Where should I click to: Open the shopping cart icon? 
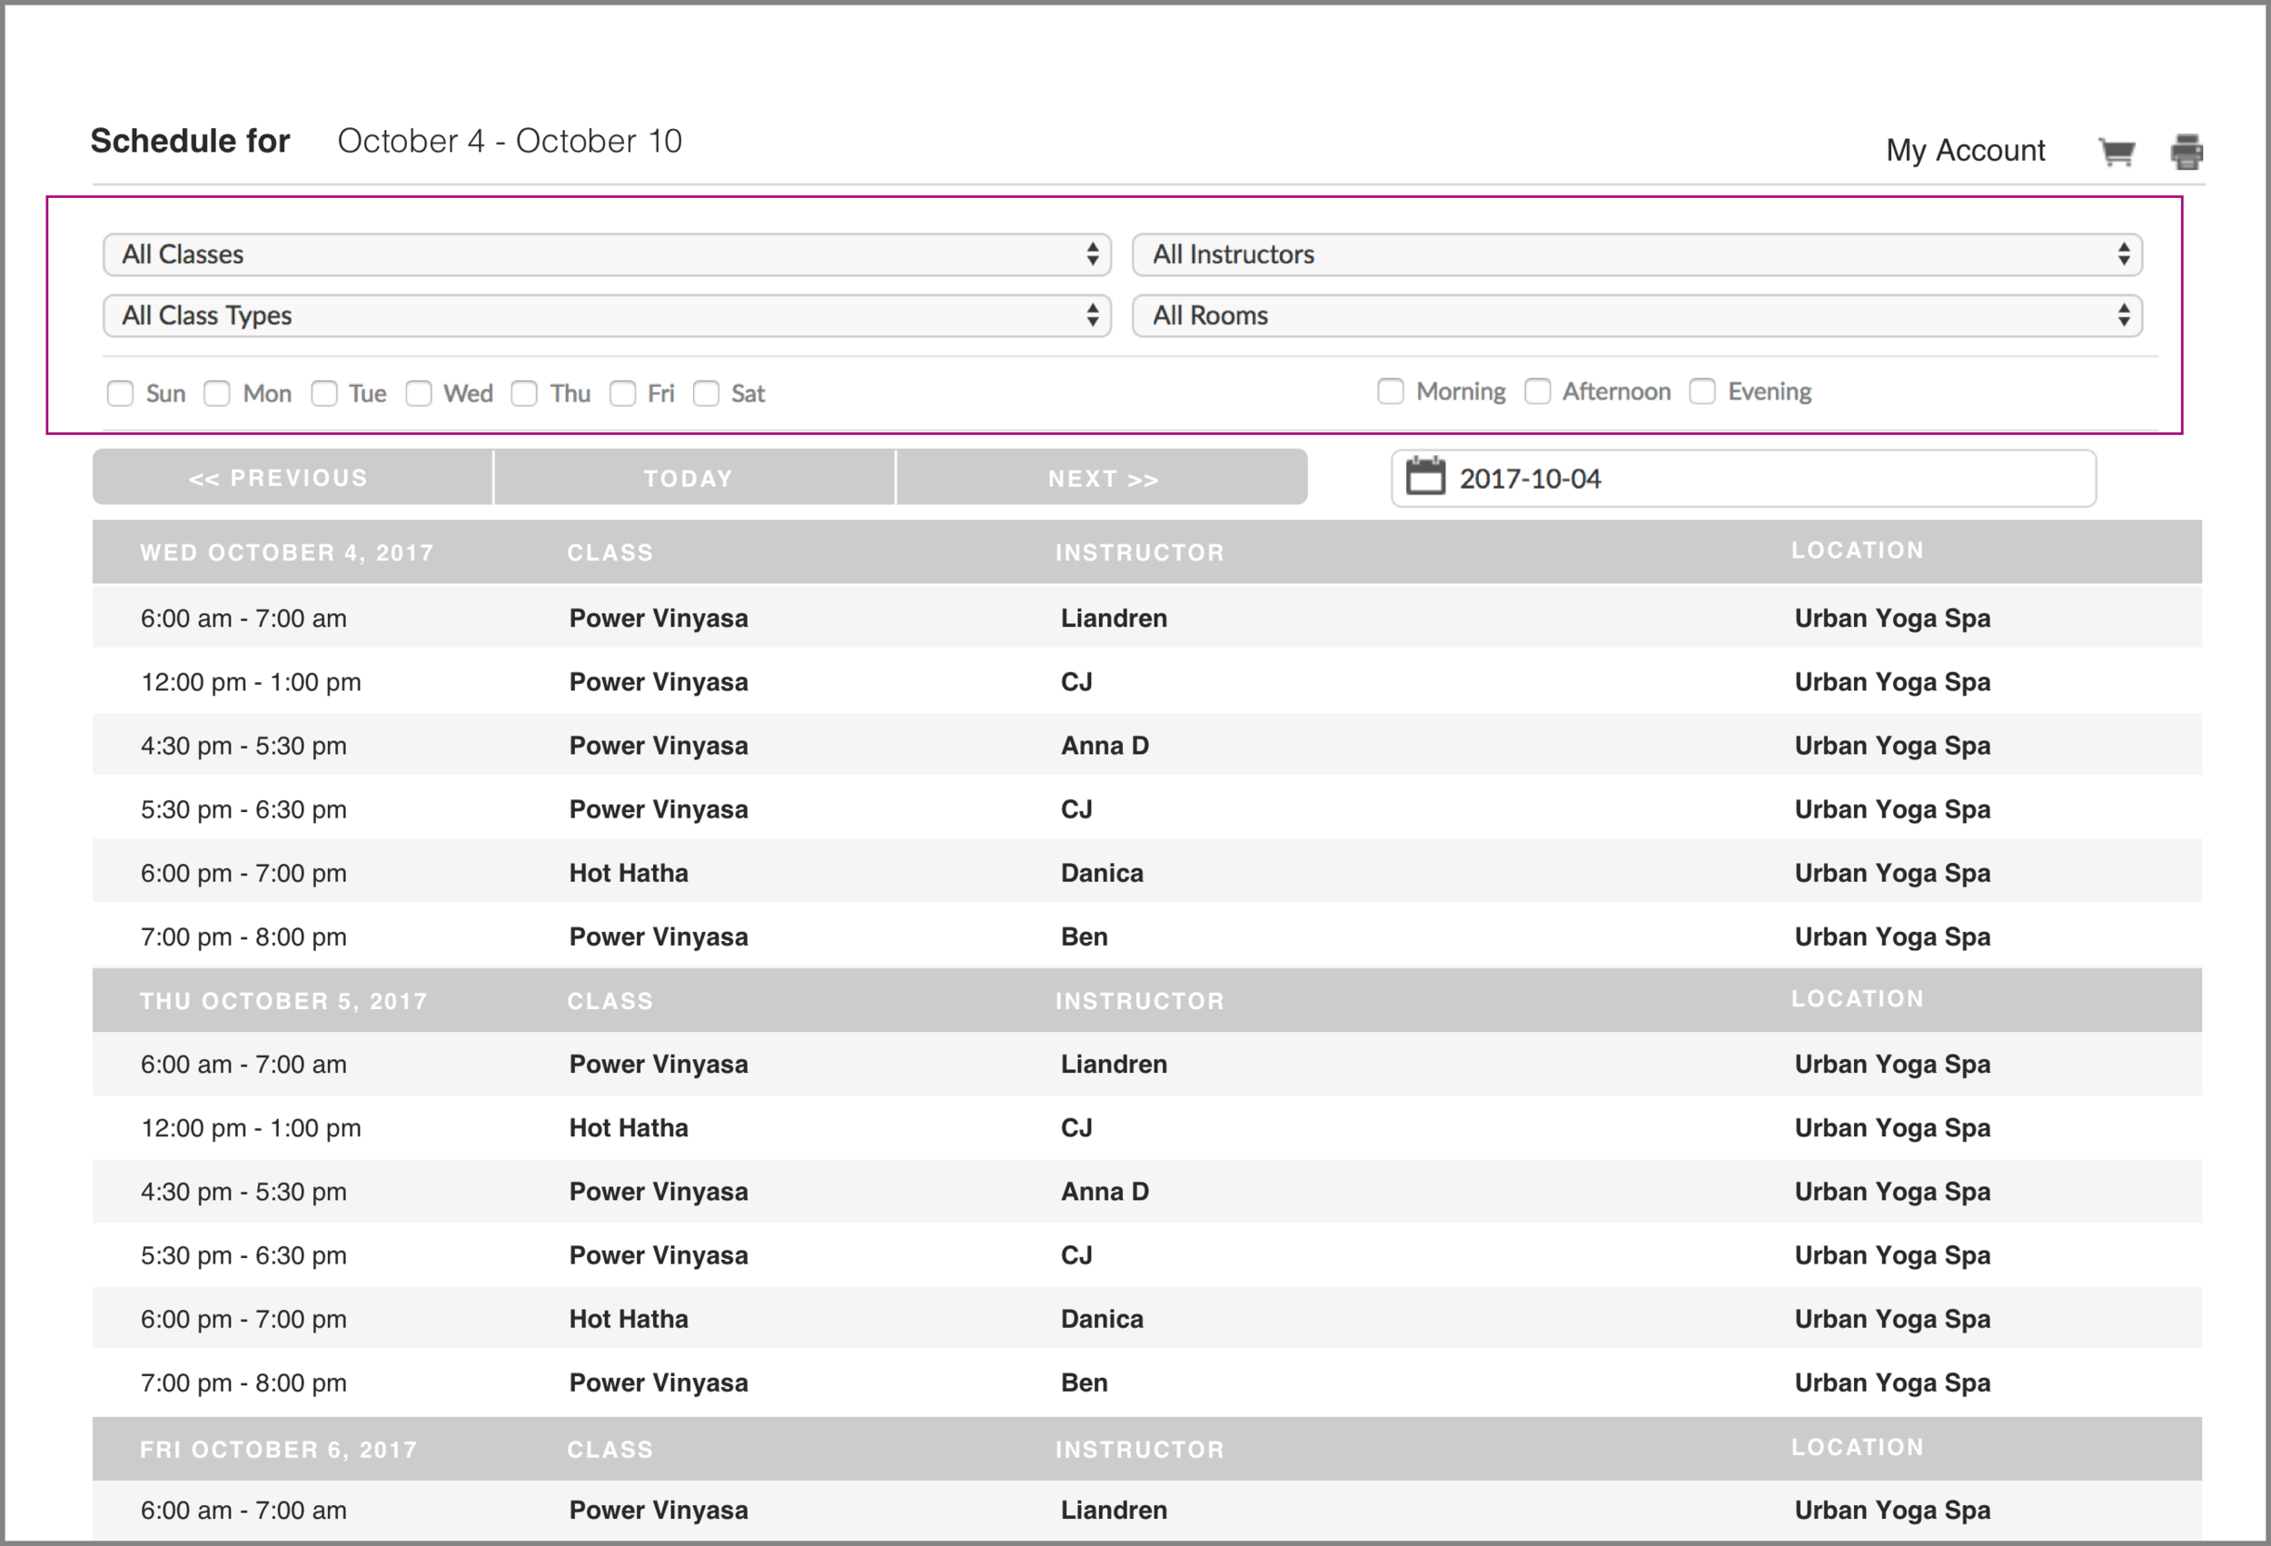tap(2117, 152)
